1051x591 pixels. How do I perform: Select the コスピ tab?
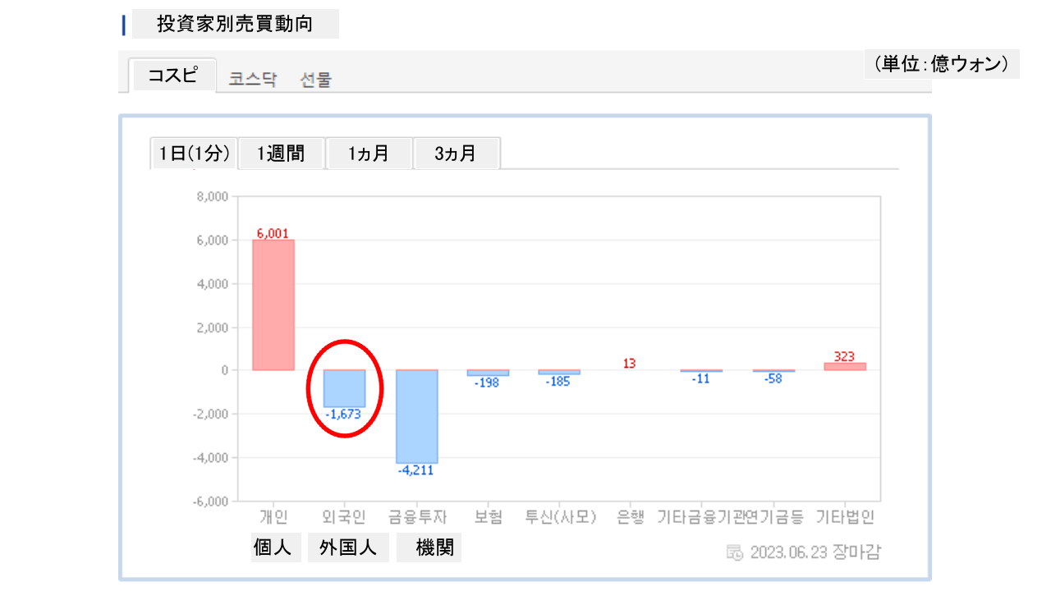point(172,76)
